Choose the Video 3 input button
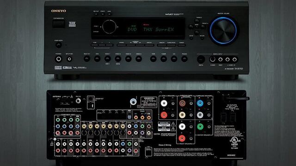Screen dimensions: 296x166 point(129,59)
